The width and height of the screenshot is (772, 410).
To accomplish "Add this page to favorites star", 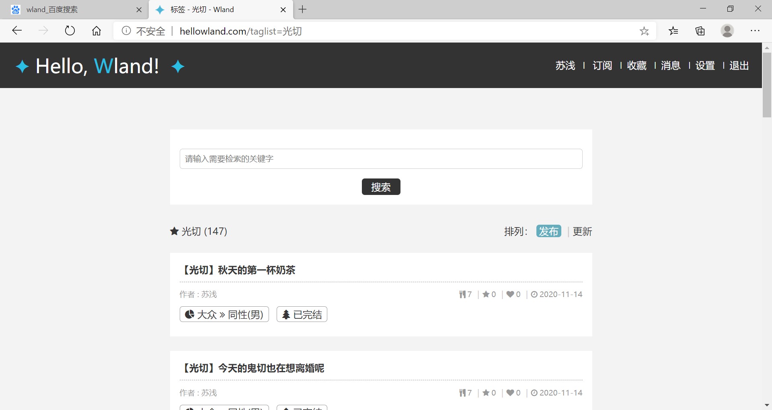I will pos(644,31).
